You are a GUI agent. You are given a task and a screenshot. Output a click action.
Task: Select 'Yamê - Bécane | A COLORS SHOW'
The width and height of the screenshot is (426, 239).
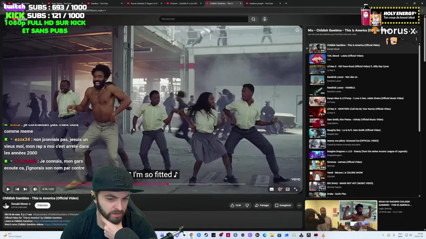tap(362, 175)
